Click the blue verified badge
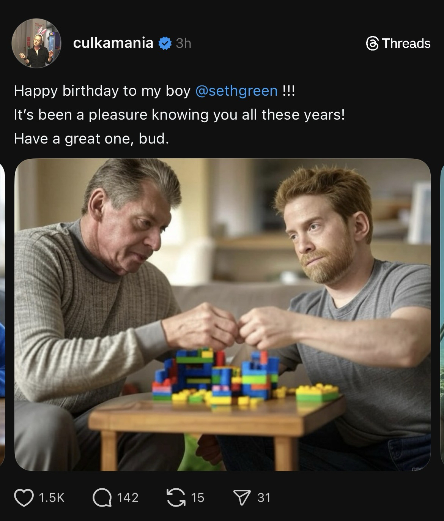The width and height of the screenshot is (444, 521). (x=164, y=43)
